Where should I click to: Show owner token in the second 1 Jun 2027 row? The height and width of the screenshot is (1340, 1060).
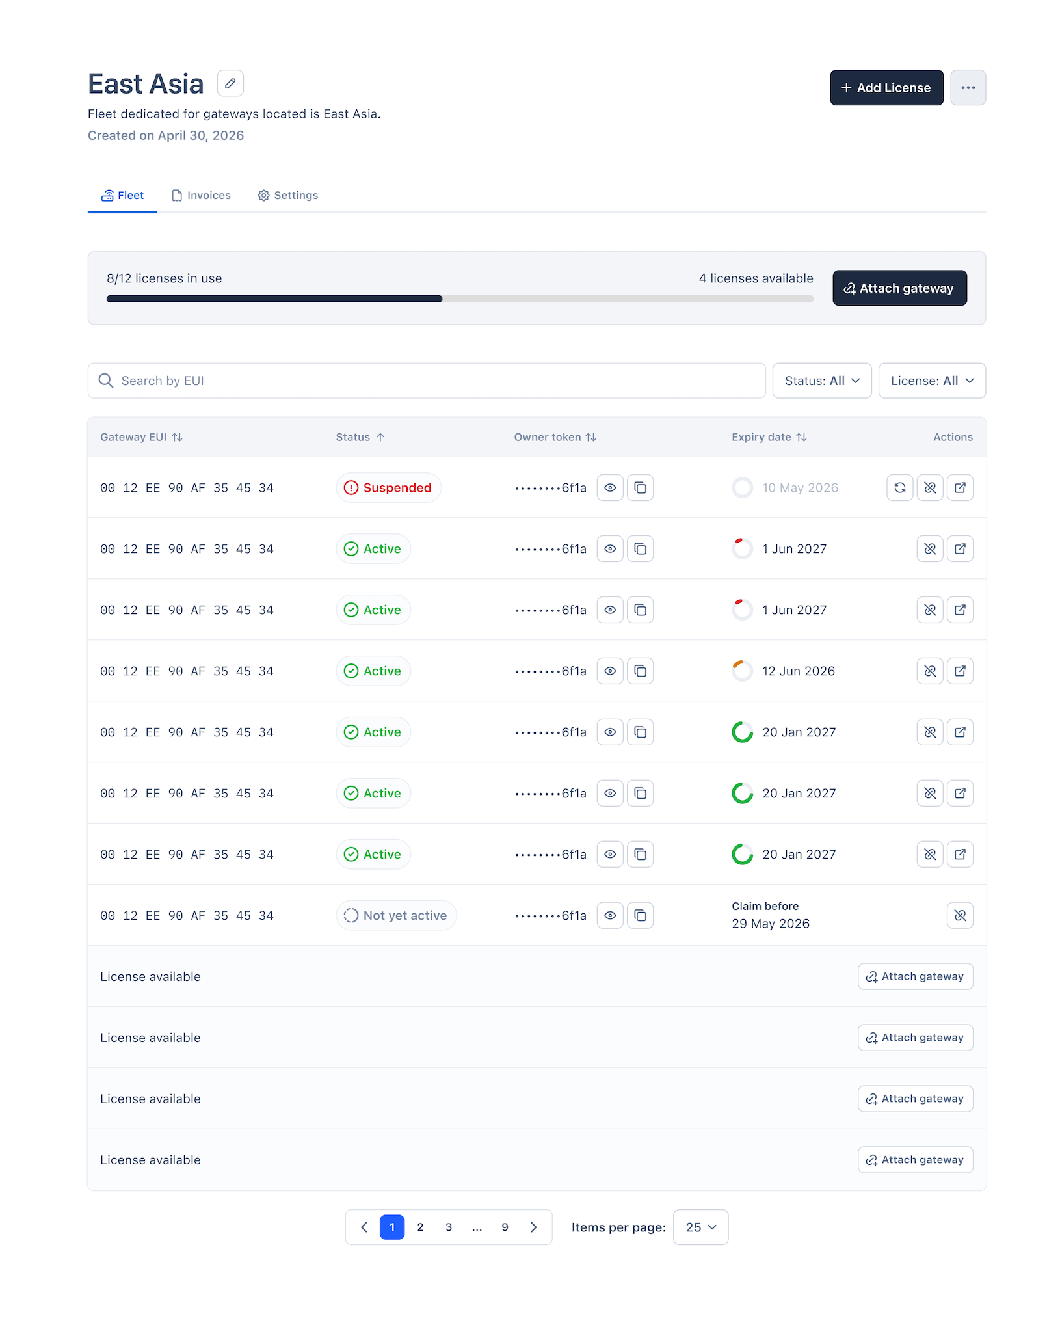click(610, 610)
